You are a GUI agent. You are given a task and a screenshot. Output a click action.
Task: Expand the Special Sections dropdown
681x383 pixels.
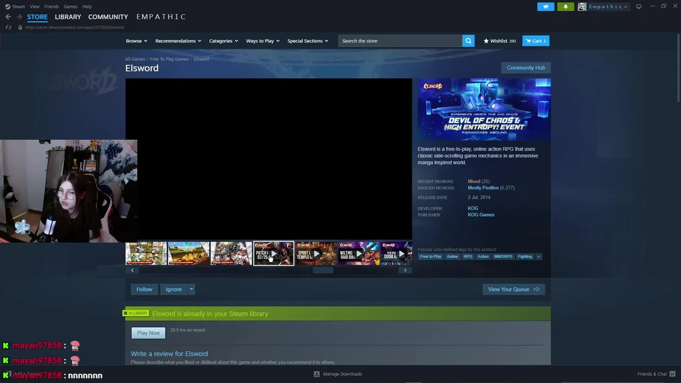pyautogui.click(x=308, y=41)
